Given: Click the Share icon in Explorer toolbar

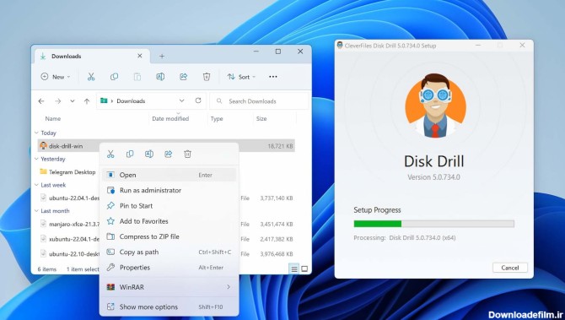Looking at the screenshot, I should (x=183, y=77).
